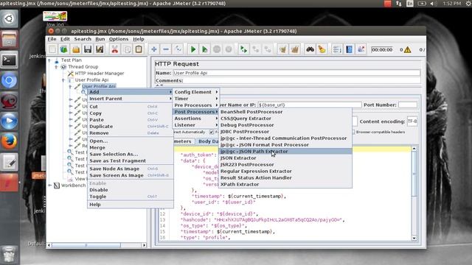Image resolution: width=472 pixels, height=265 pixels.
Task: Open the Run menu
Action: coord(100,39)
